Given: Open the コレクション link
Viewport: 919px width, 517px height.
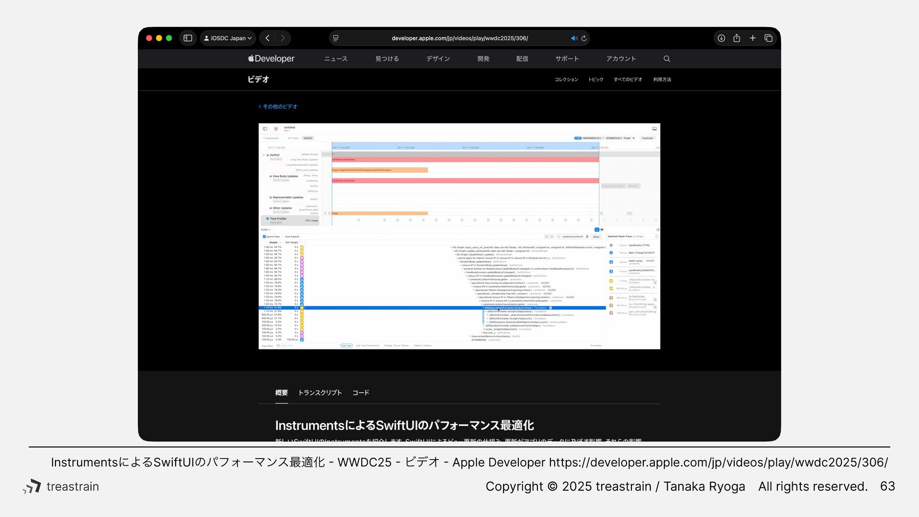Looking at the screenshot, I should (x=566, y=79).
